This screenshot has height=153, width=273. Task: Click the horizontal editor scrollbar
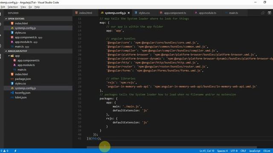click(x=171, y=147)
